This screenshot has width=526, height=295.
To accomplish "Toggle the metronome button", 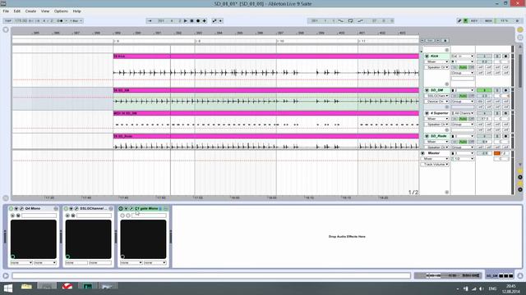I will pos(60,20).
